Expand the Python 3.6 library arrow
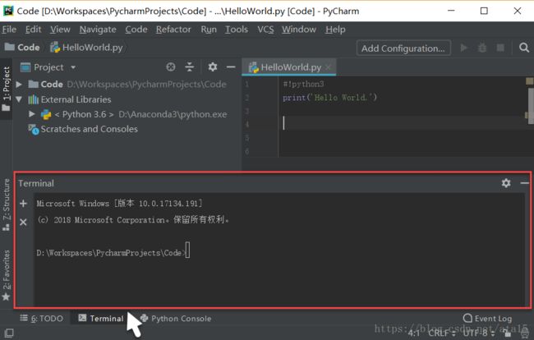The height and width of the screenshot is (340, 534). click(x=32, y=114)
